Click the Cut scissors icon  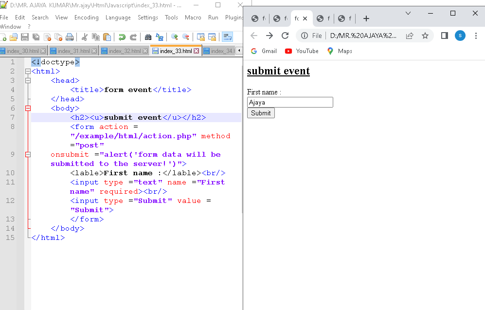[85, 37]
